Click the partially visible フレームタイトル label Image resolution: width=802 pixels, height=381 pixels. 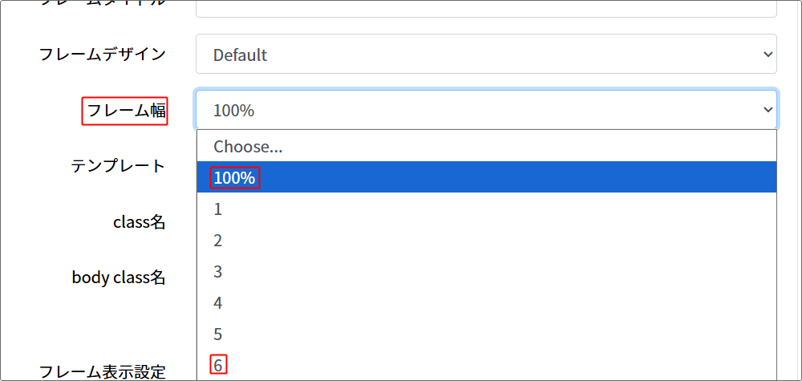(103, 3)
